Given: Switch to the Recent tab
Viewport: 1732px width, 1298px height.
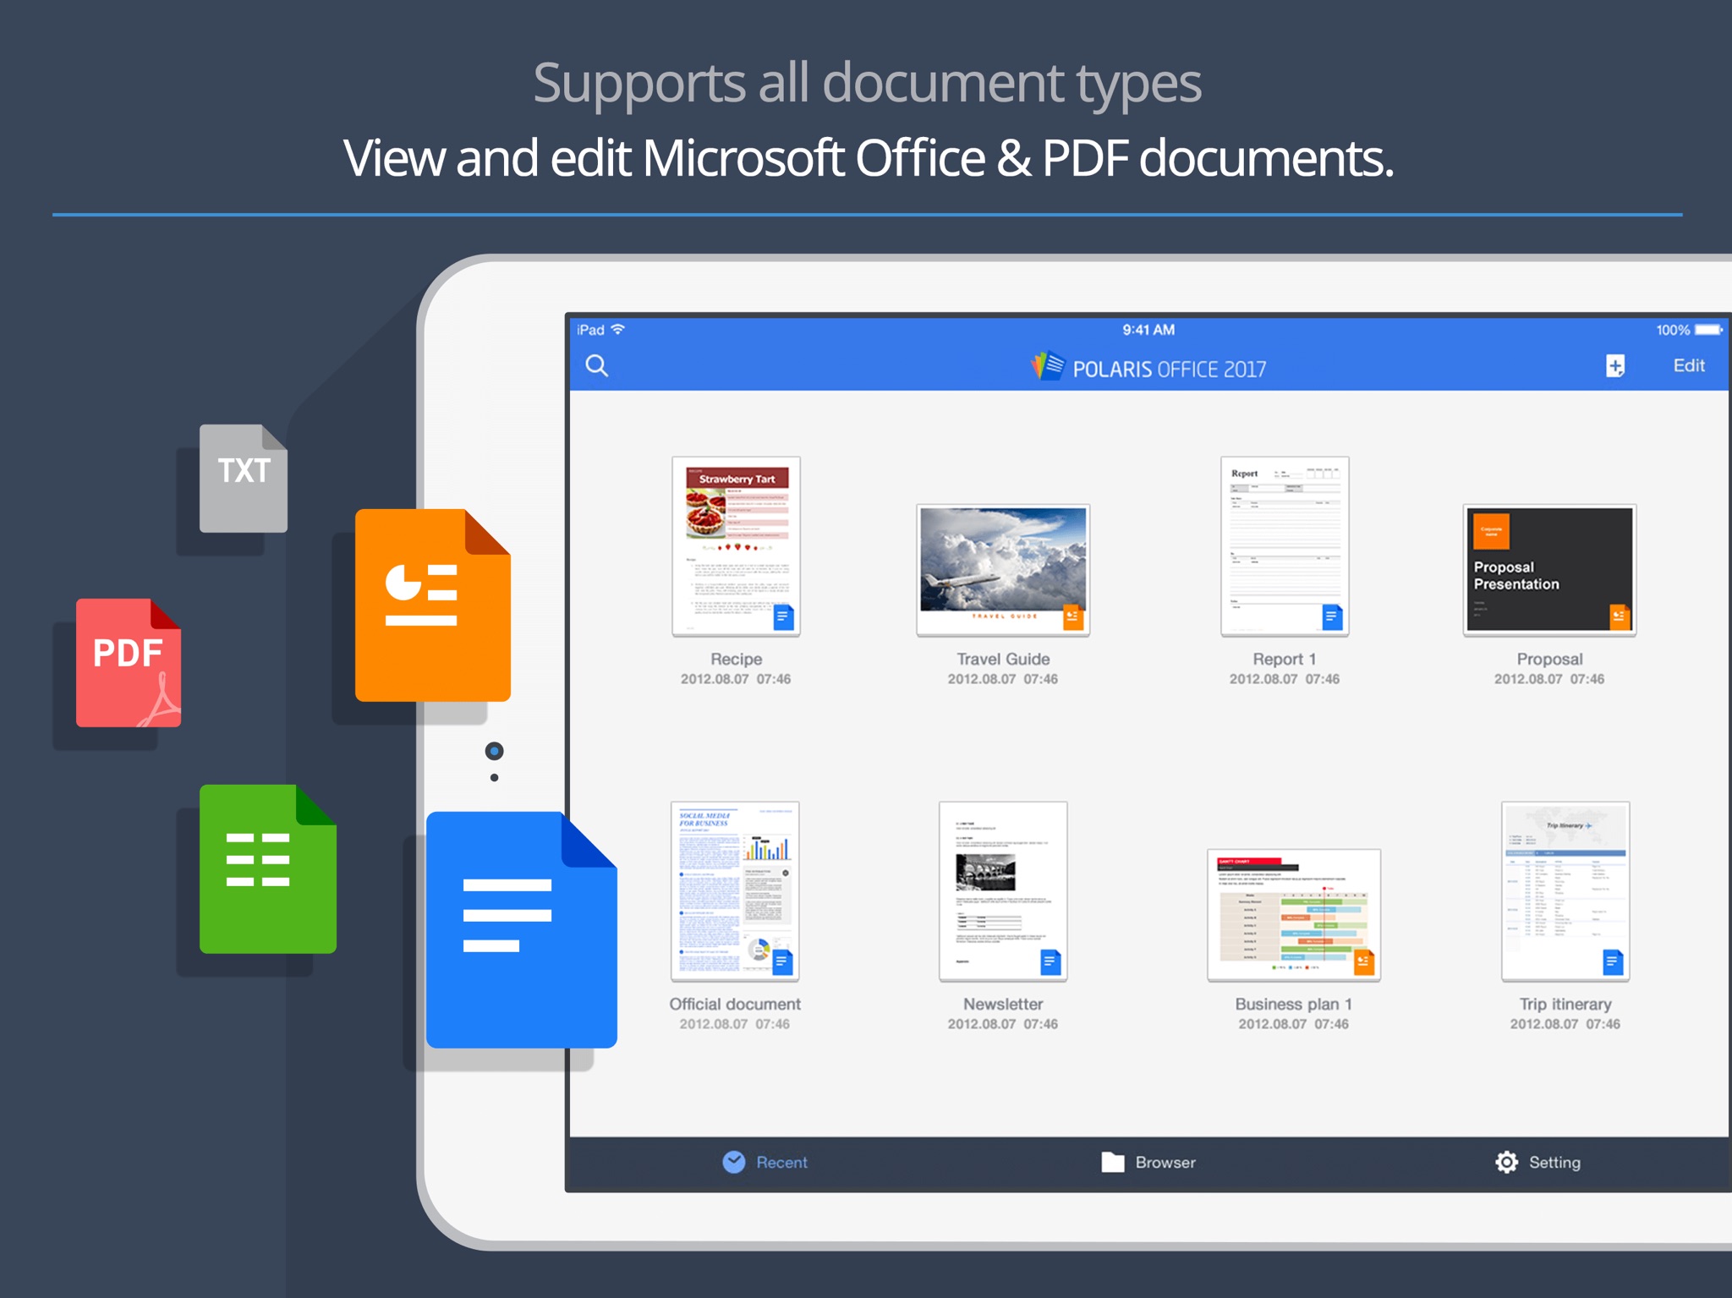Looking at the screenshot, I should click(x=765, y=1162).
